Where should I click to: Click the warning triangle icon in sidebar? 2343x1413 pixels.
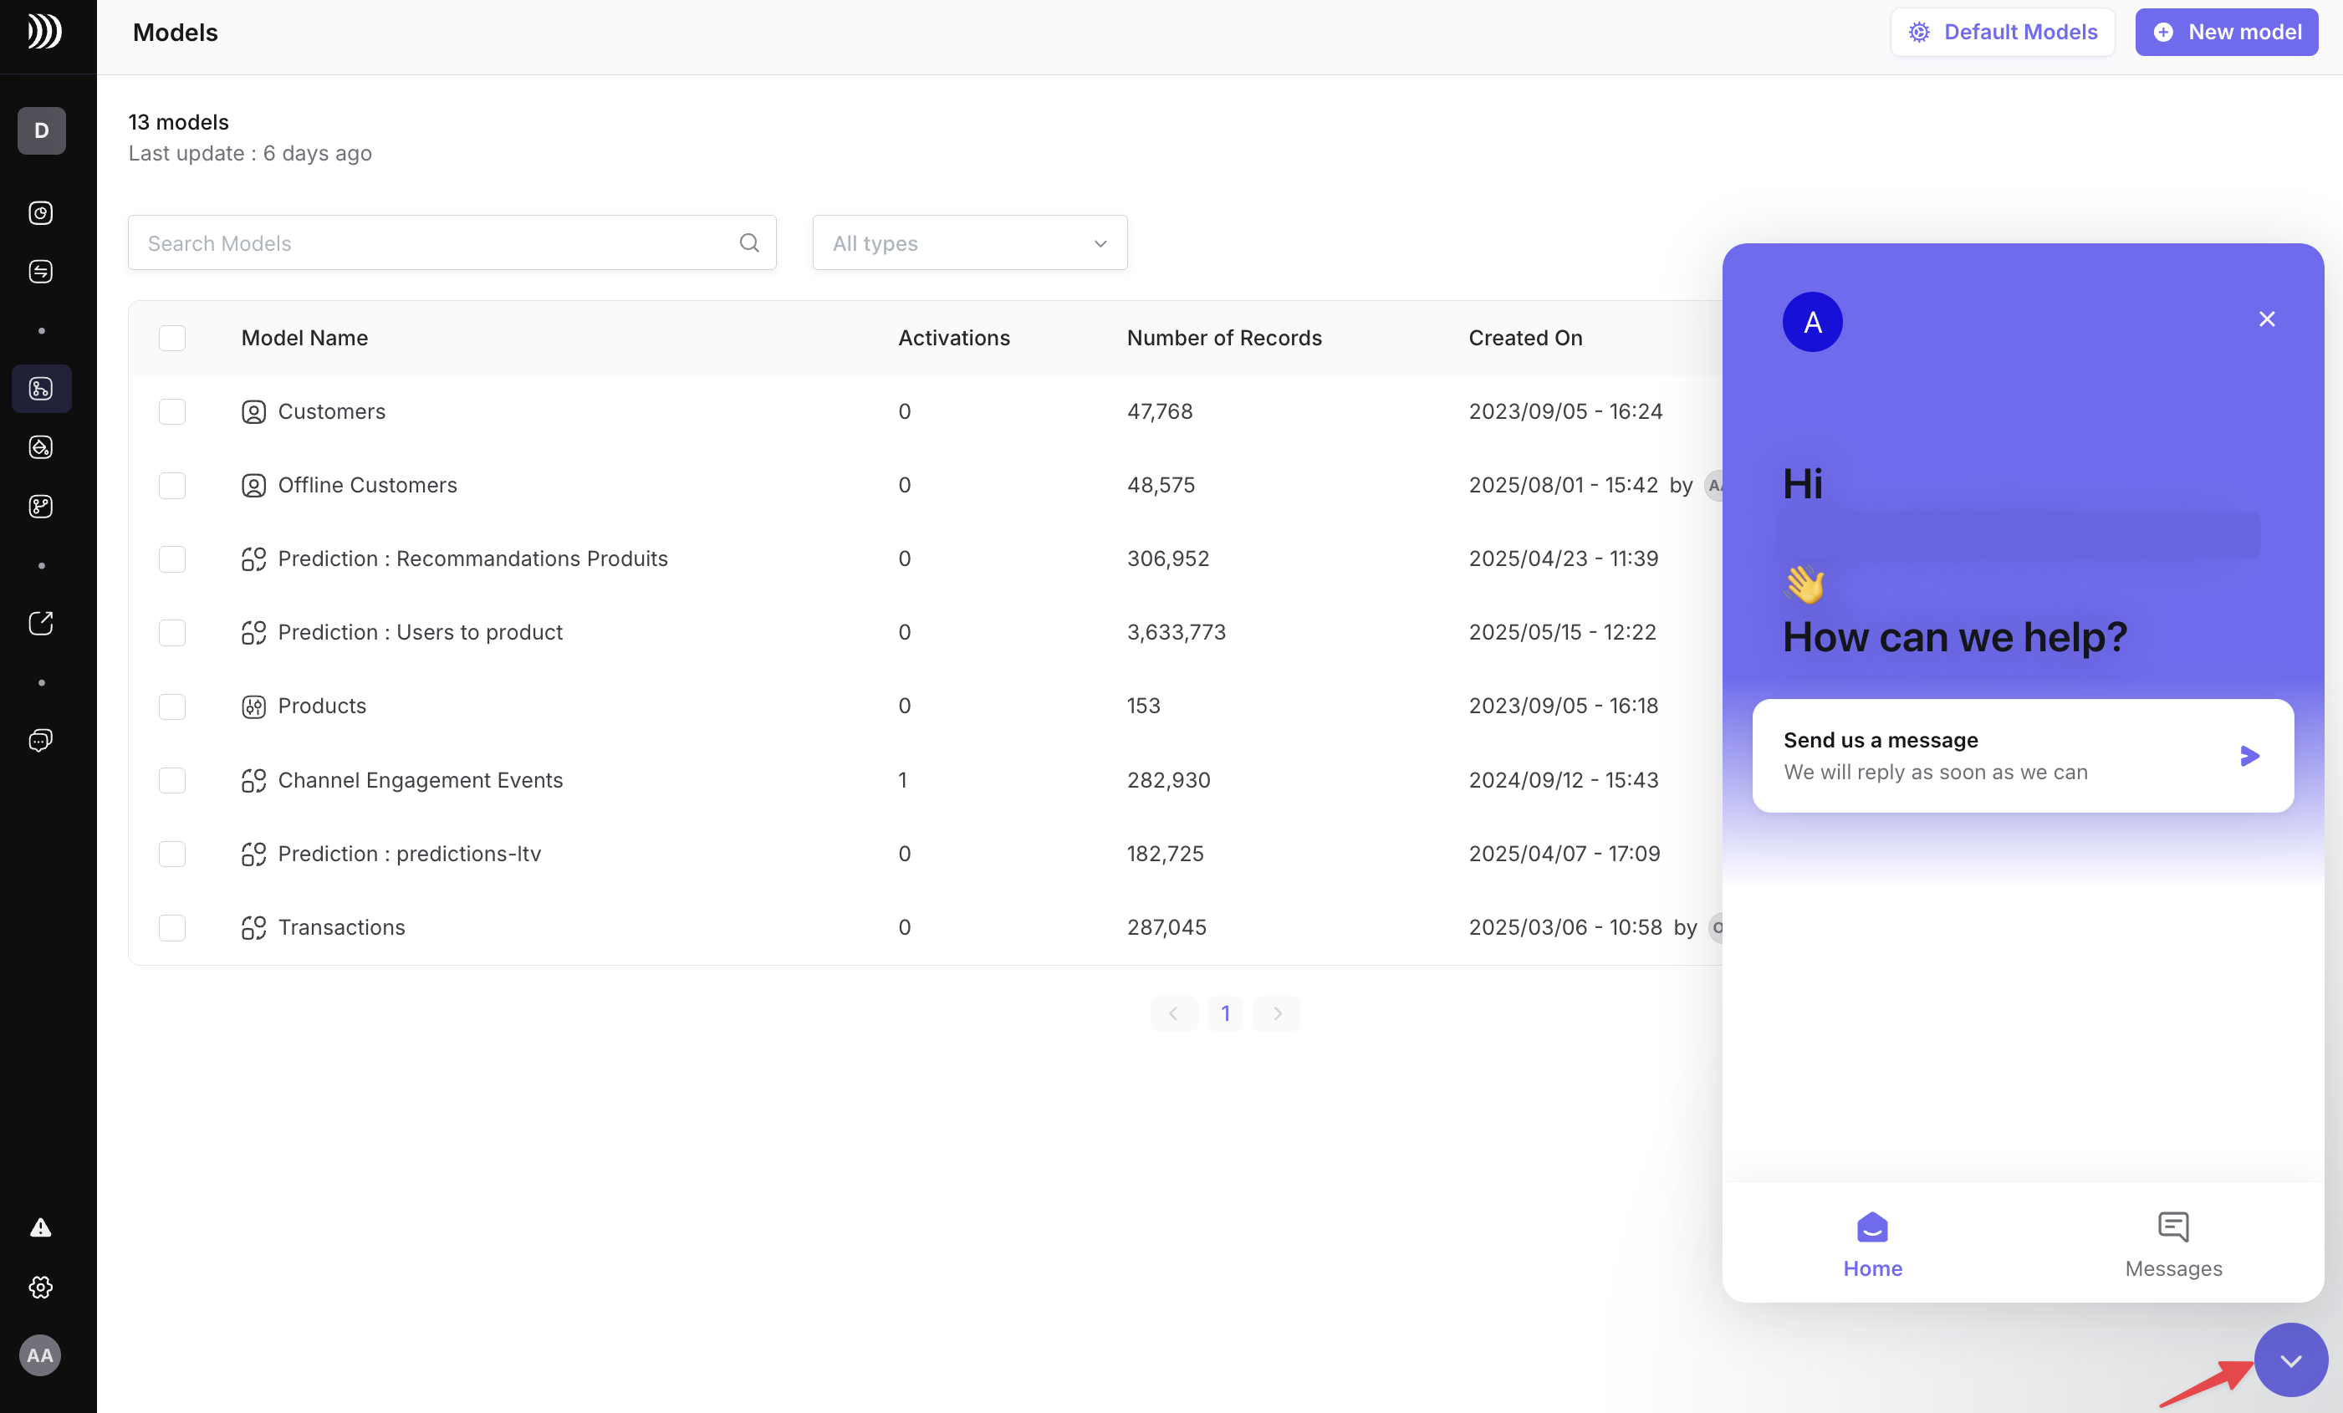40,1227
